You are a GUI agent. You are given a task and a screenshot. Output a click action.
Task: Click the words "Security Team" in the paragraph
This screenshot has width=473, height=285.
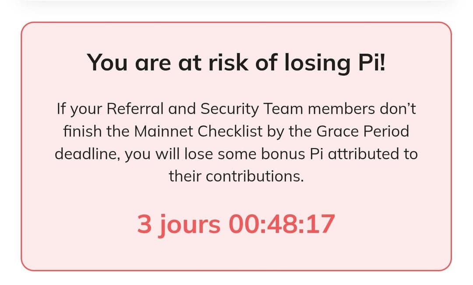click(251, 109)
